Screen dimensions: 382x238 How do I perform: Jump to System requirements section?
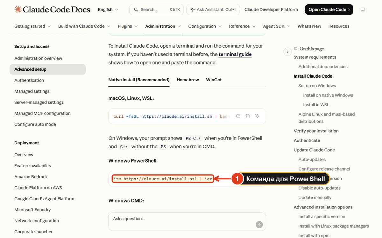coord(315,57)
